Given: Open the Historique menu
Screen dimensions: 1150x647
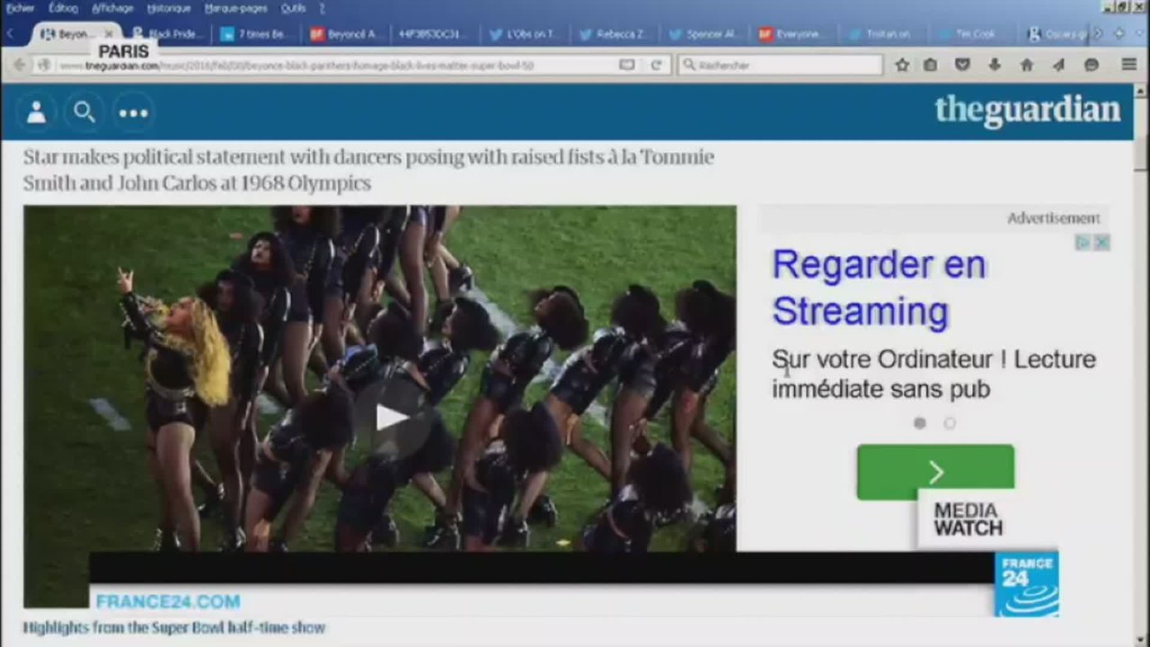Looking at the screenshot, I should pos(168,8).
